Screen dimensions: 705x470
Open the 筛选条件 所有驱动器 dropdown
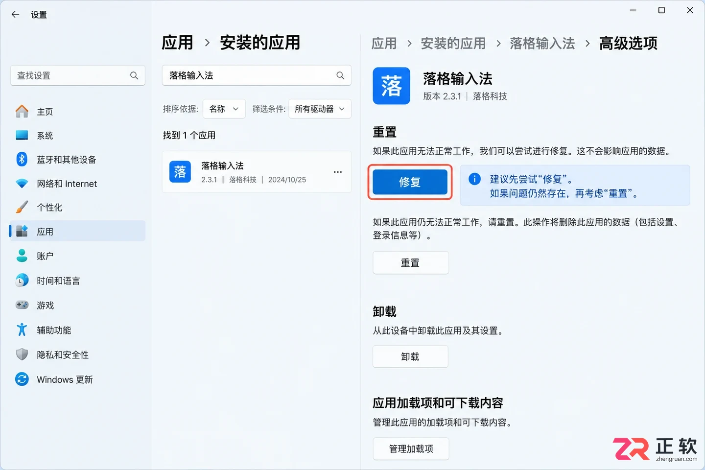(320, 109)
